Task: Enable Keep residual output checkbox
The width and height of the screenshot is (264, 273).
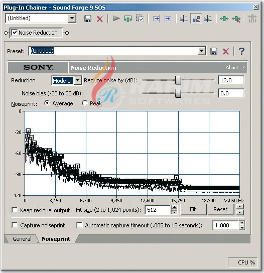Action: (x=15, y=210)
